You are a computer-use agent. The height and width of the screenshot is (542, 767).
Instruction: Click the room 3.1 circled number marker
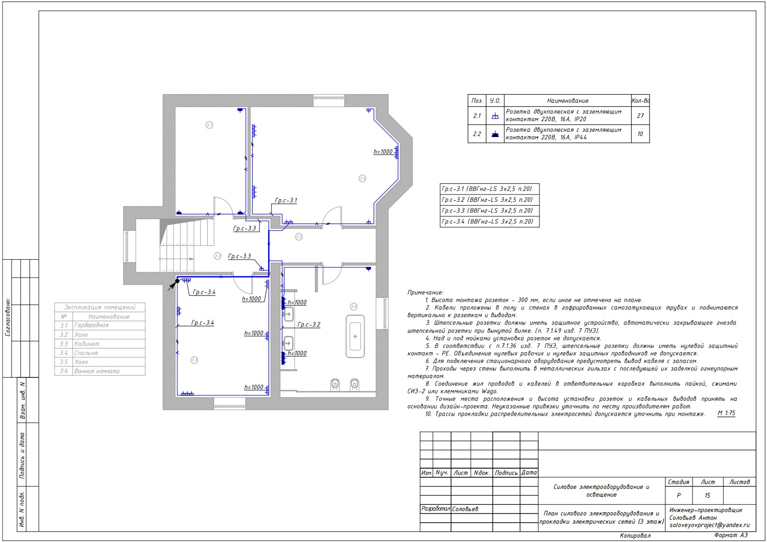coord(209,125)
